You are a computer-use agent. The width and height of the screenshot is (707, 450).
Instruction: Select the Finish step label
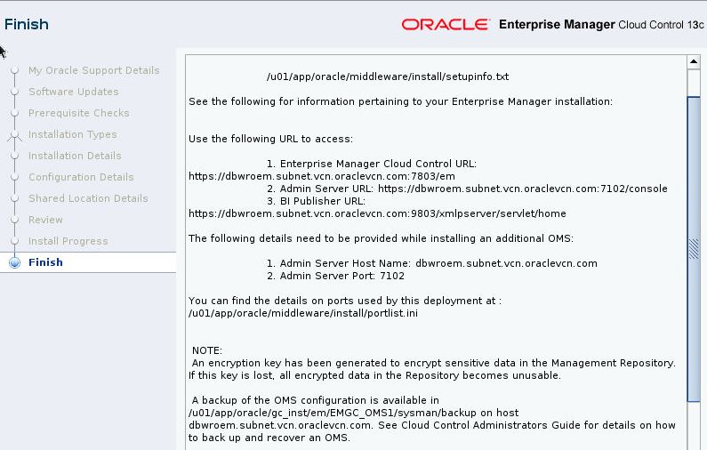(45, 262)
